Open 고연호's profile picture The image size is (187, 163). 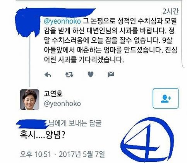pos(29,100)
